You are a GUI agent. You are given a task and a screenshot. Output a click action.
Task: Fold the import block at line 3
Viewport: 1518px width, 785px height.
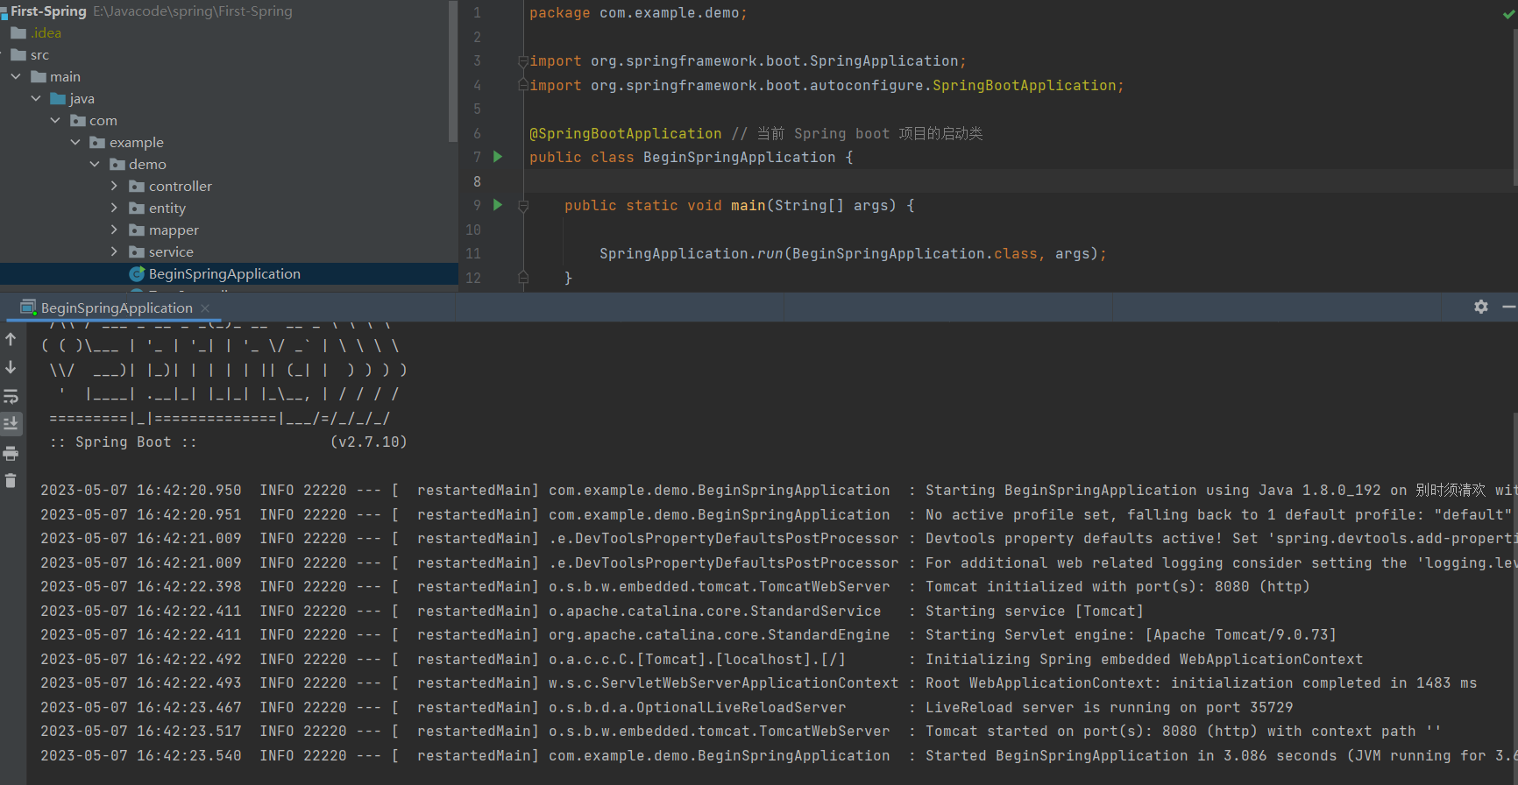(x=523, y=61)
